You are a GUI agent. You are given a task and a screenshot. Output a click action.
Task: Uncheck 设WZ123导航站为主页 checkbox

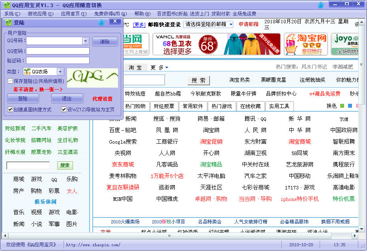click(64, 109)
